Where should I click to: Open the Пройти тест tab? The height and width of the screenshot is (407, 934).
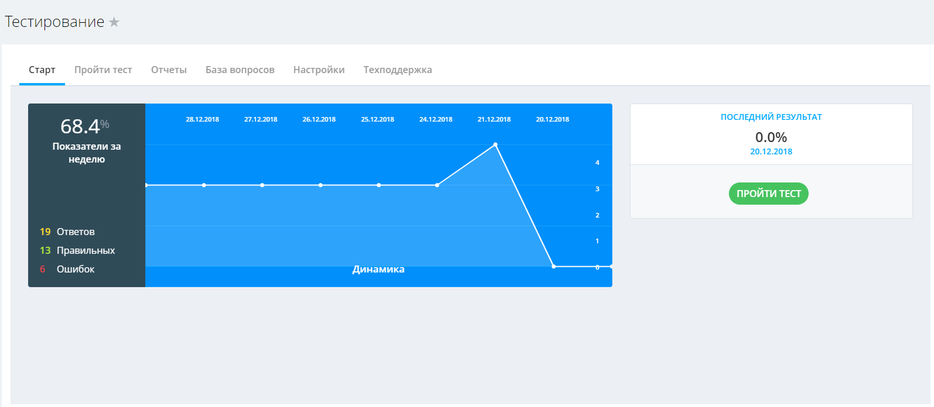point(103,70)
